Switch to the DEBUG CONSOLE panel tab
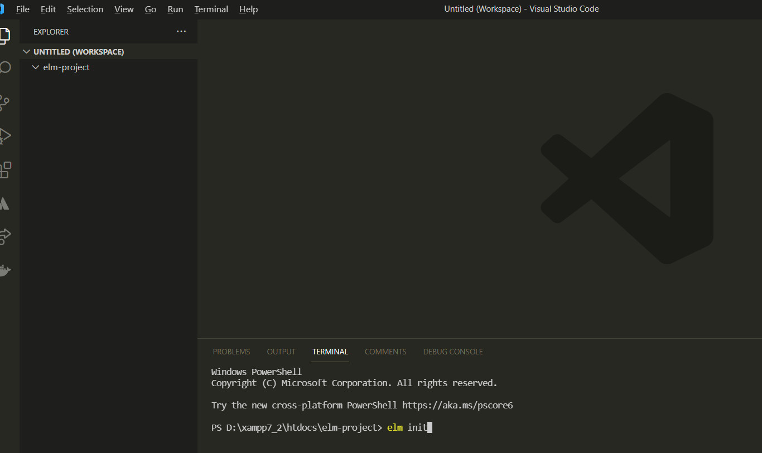The height and width of the screenshot is (453, 762). (x=453, y=352)
